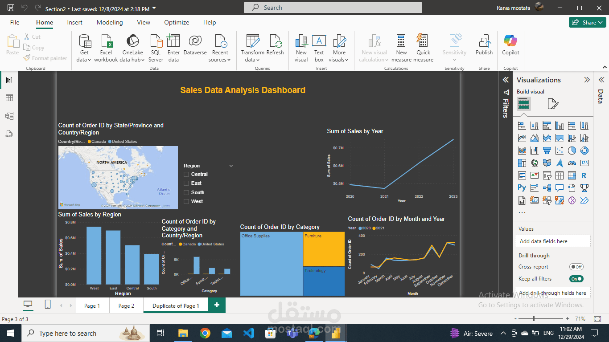Open the File menu

click(15, 22)
